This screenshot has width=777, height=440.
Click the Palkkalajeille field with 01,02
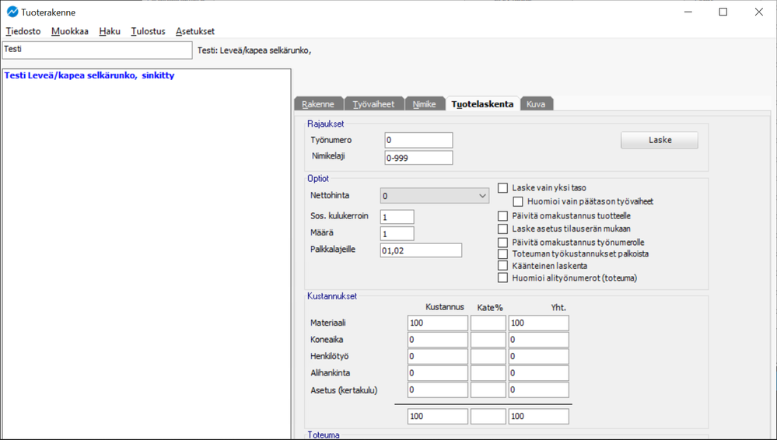(x=421, y=250)
